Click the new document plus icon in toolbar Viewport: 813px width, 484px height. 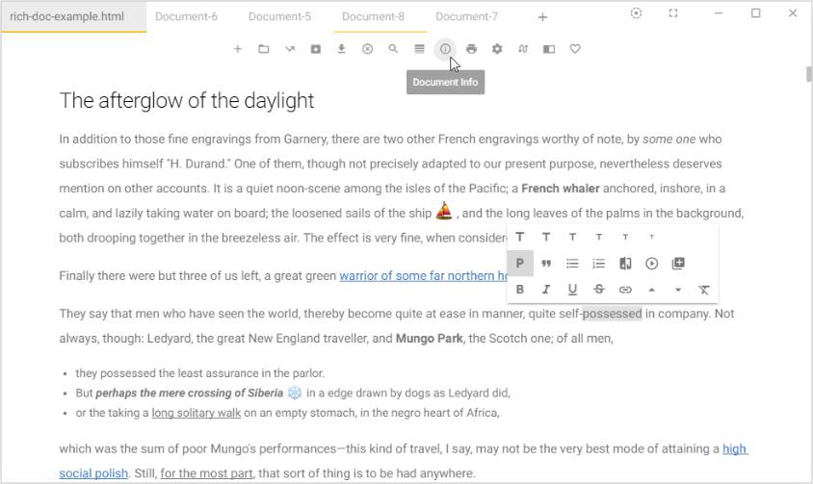tap(237, 49)
